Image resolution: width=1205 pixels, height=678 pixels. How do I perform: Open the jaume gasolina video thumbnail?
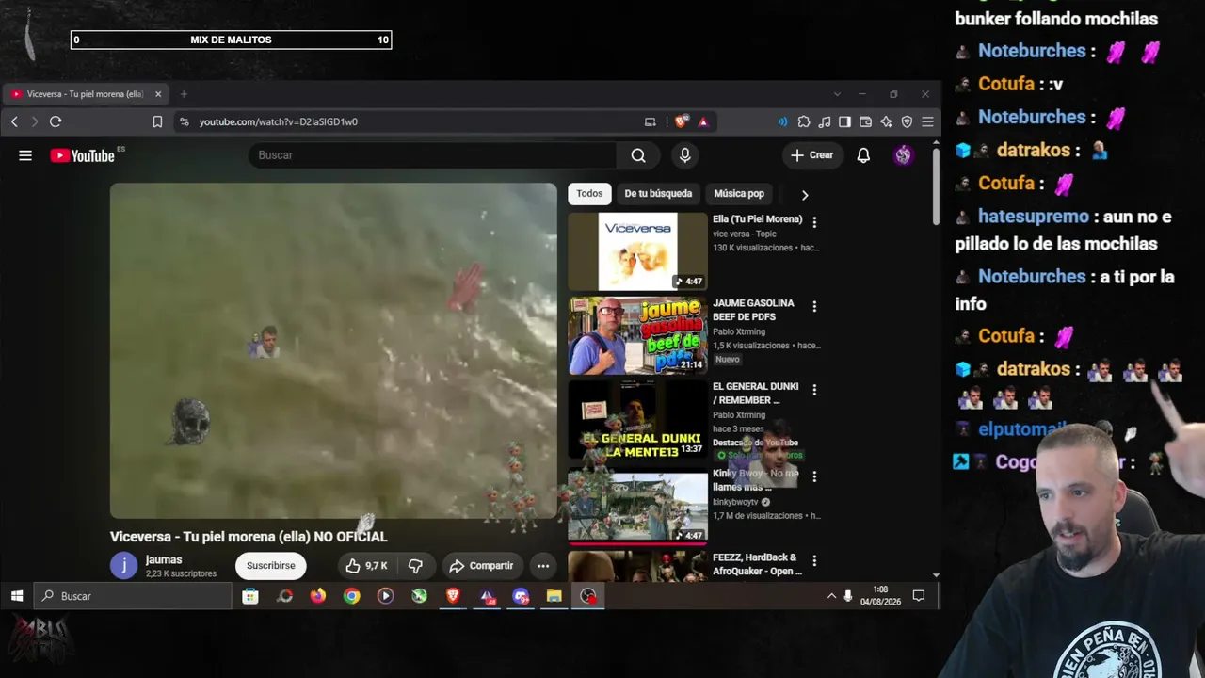point(637,335)
